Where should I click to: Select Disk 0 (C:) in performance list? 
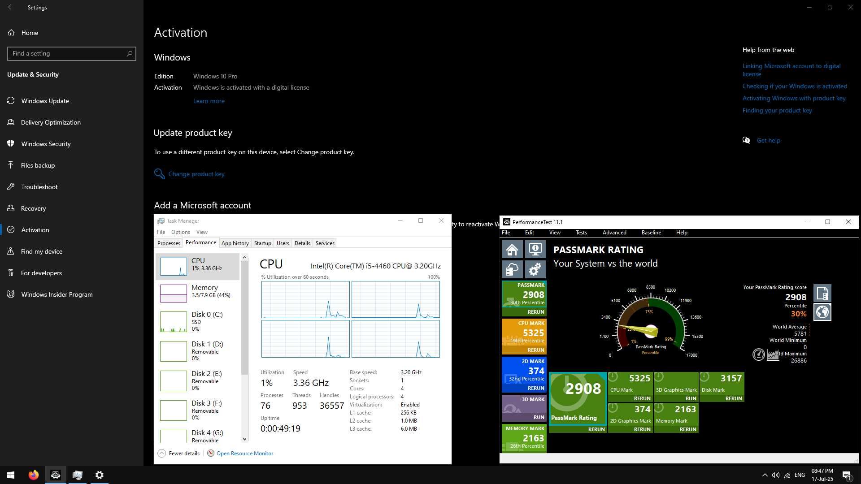(197, 321)
